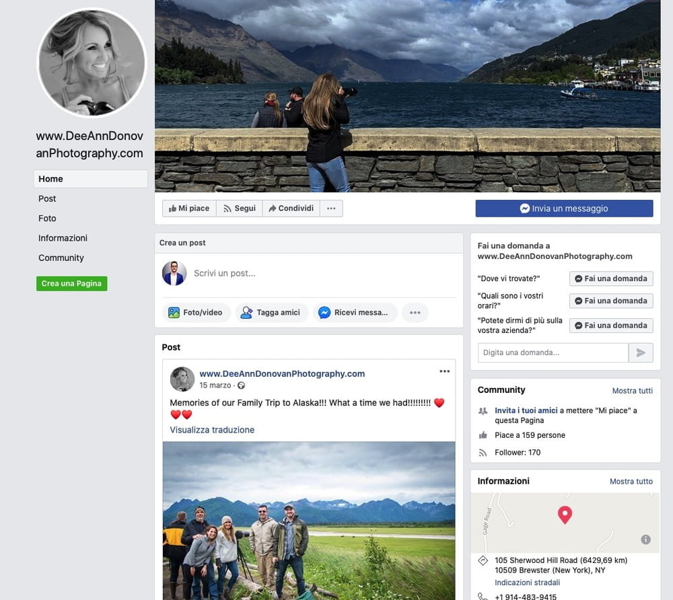
Task: Click the phone number +1 914-483-9415
Action: tap(526, 597)
